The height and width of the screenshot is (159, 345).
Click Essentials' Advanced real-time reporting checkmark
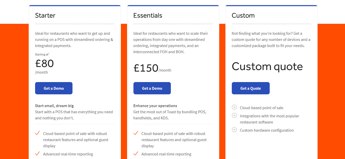coord(136,153)
